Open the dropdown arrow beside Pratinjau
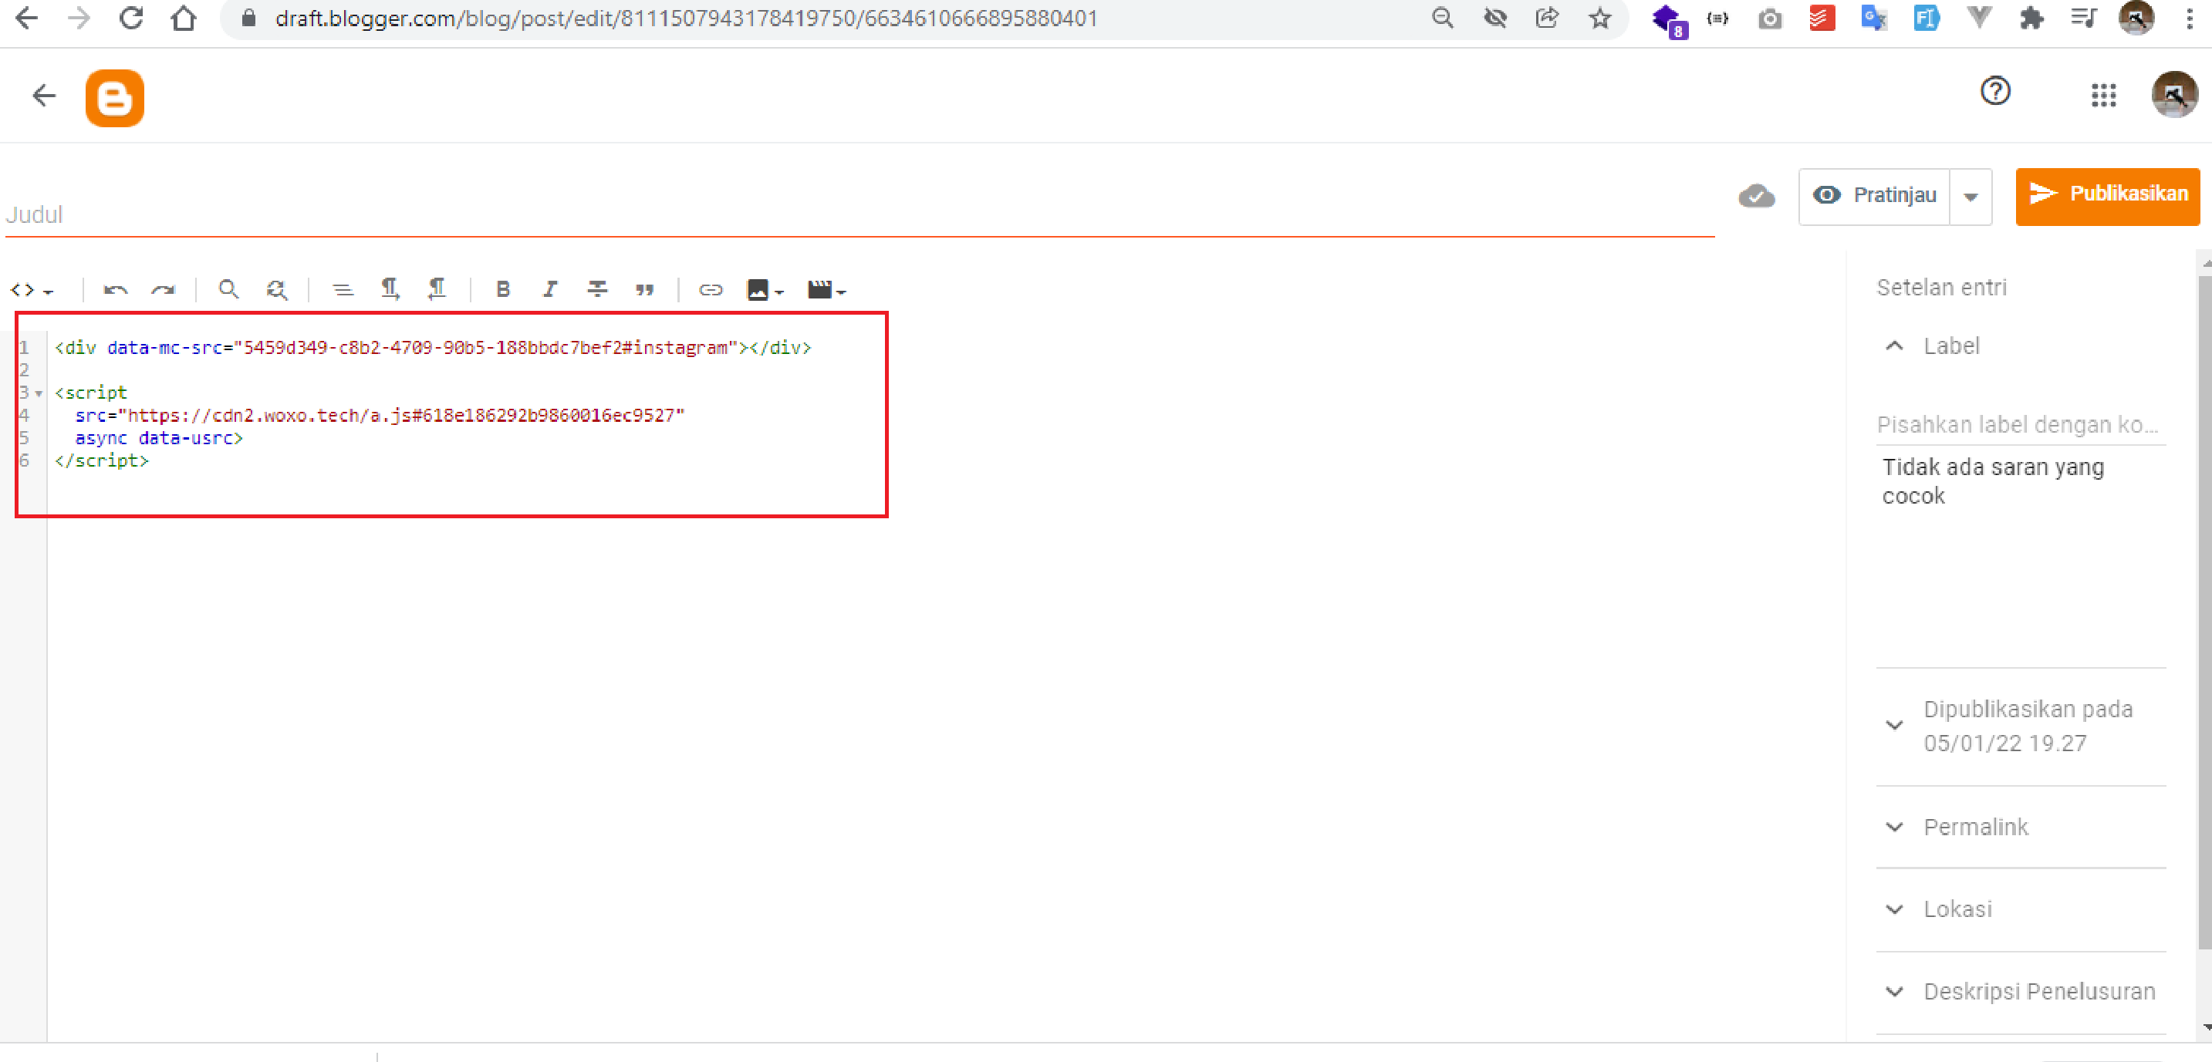This screenshot has width=2212, height=1062. click(x=1971, y=197)
